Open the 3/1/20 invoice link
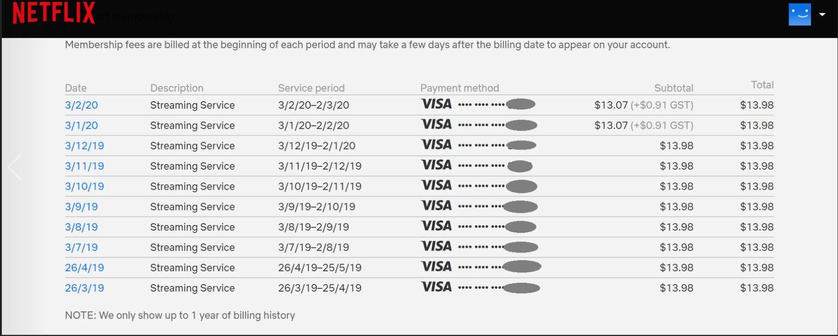This screenshot has height=336, width=838. (x=82, y=125)
